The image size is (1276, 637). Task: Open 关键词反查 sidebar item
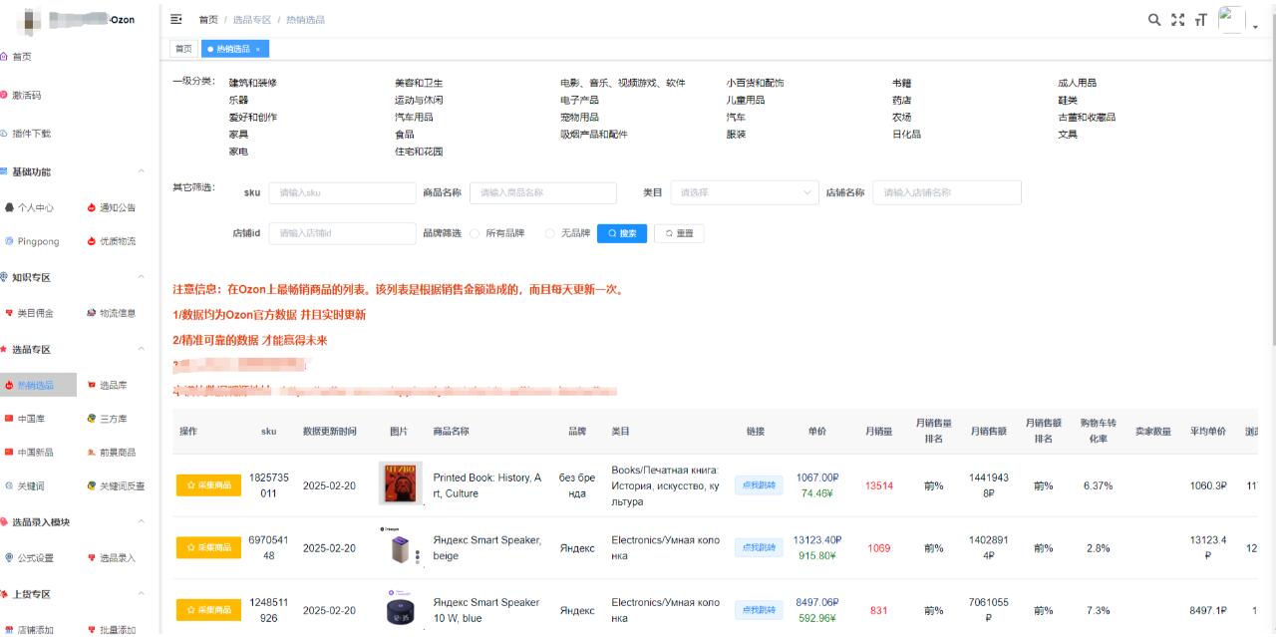(122, 486)
